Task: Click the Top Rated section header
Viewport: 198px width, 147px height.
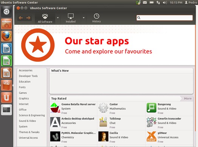Action: [x=59, y=98]
